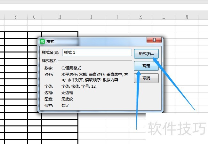
Task: Confirm the style with 确定
Action: click(146, 66)
